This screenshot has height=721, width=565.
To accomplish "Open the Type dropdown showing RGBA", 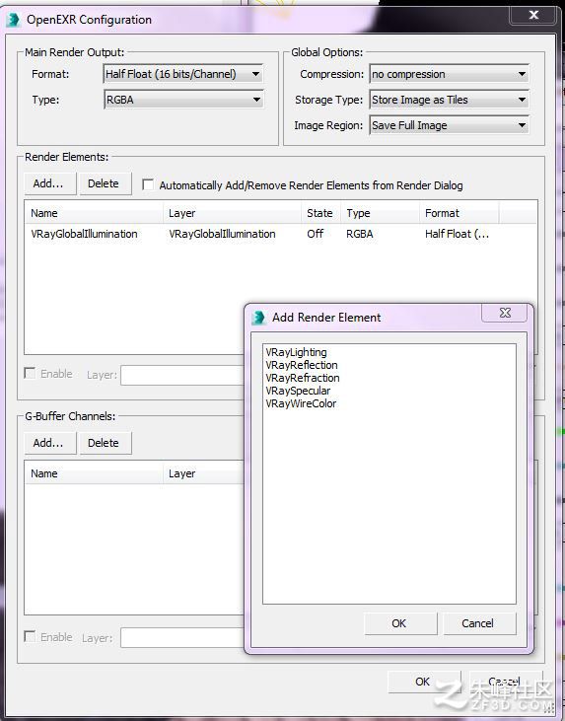I will click(x=183, y=100).
